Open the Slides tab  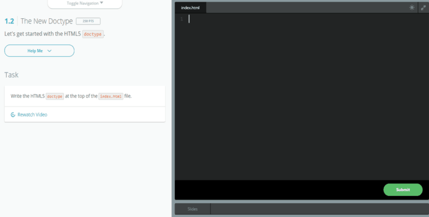(x=193, y=209)
